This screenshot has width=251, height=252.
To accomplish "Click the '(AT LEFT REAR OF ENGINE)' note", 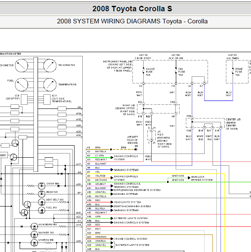I will [132, 140].
